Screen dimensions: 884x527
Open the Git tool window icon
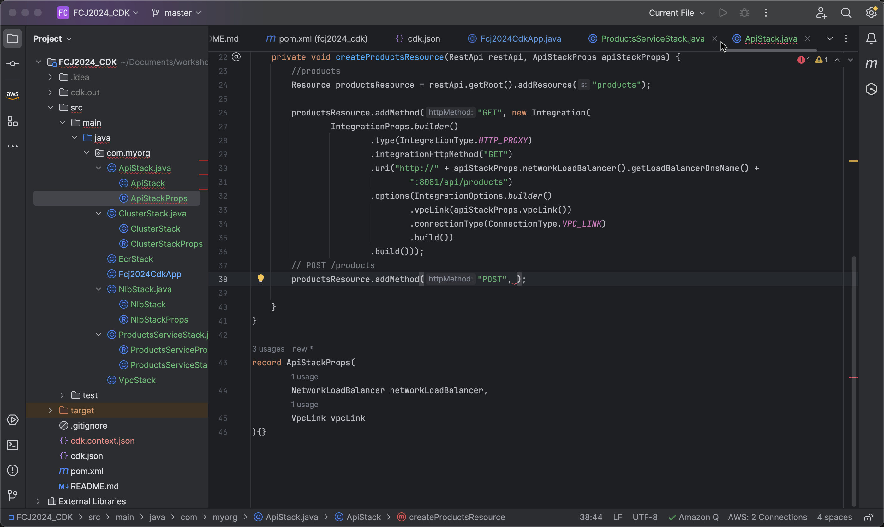tap(12, 495)
